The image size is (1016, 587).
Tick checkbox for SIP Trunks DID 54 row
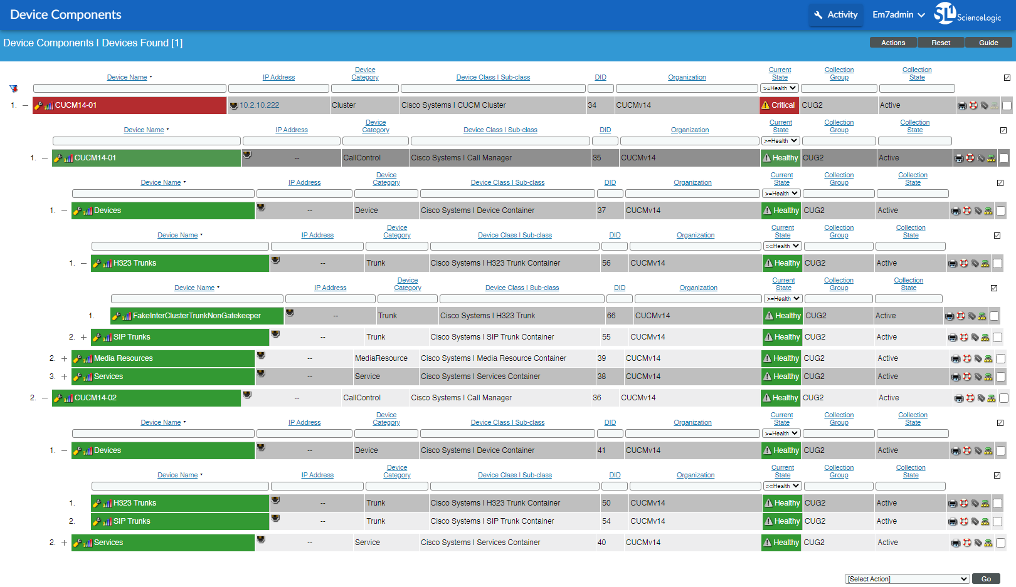pos(997,521)
